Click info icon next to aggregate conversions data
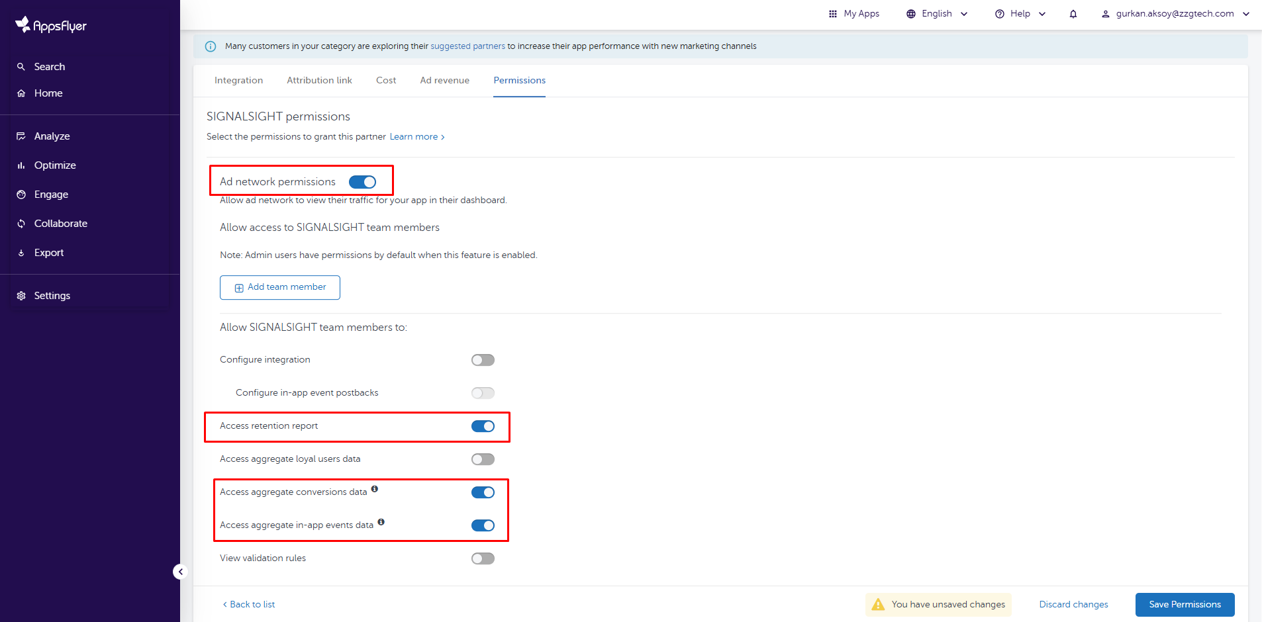The width and height of the screenshot is (1262, 622). (375, 489)
